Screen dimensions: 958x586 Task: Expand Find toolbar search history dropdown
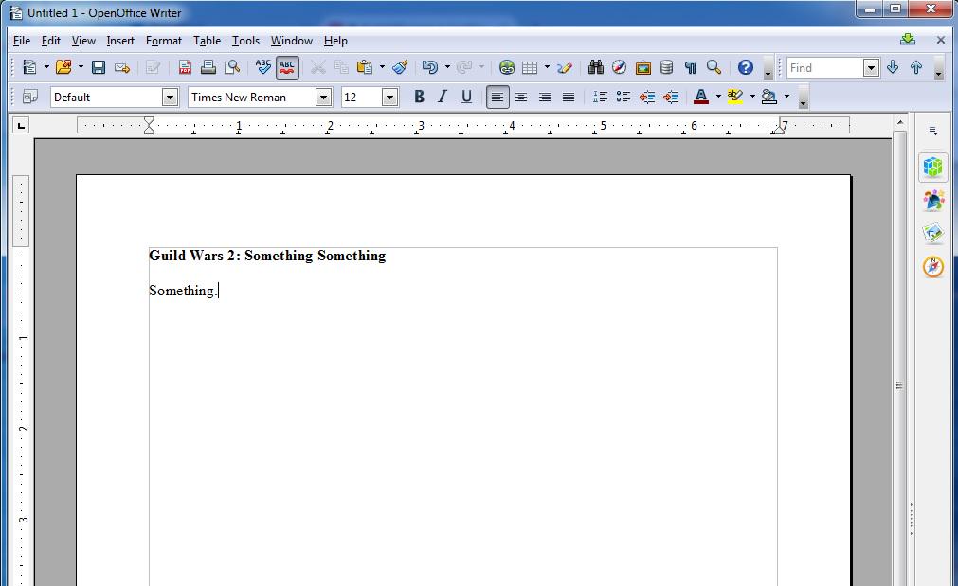(x=871, y=68)
